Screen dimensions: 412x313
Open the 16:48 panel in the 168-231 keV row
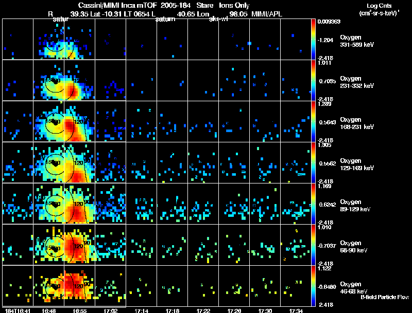coord(48,121)
